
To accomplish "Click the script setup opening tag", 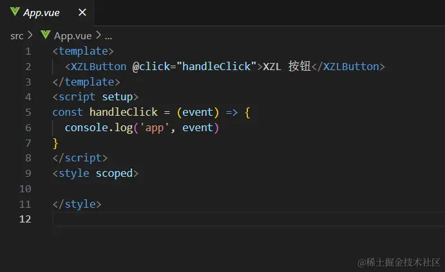I will tap(95, 97).
